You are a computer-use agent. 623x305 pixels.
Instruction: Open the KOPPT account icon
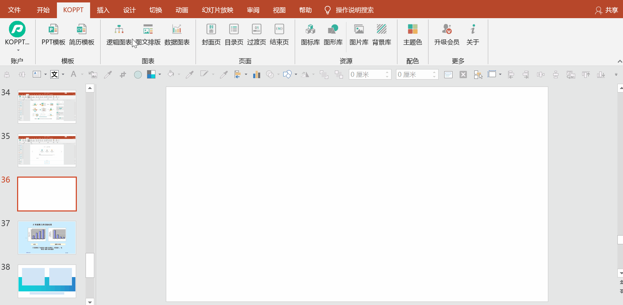(x=17, y=29)
